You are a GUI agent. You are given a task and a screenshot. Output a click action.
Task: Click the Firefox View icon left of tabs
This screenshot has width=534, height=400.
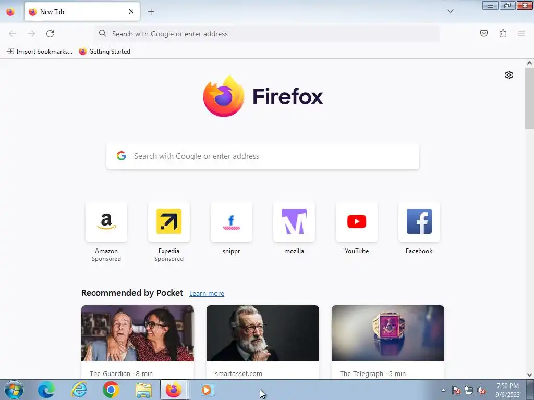coord(10,11)
